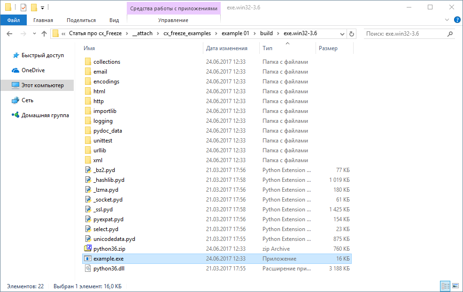Image resolution: width=463 pixels, height=292 pixels.
Task: Refresh the current folder view
Action: [x=351, y=34]
